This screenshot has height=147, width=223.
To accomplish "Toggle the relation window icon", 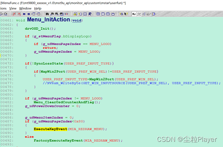I will (x=134, y=14).
